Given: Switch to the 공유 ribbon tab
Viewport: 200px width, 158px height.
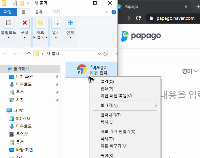Looking at the screenshot, I should (x=39, y=12).
